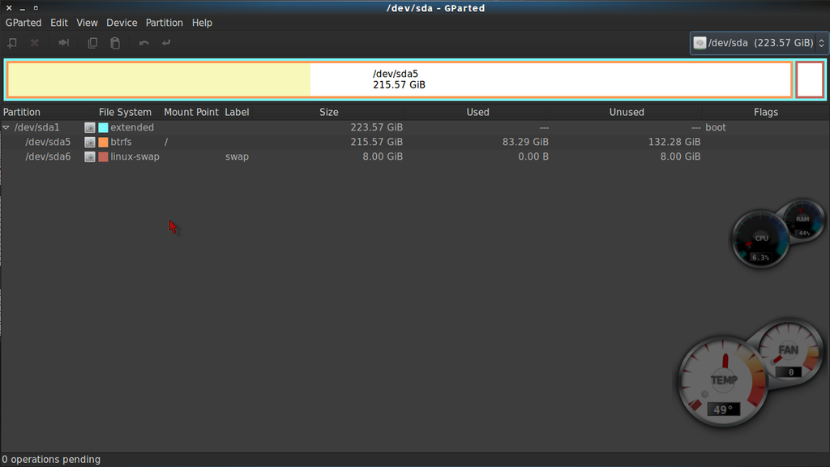Sort by the Size column header
Image resolution: width=830 pixels, height=467 pixels.
328,112
